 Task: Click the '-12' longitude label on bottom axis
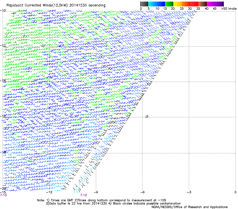[x=49, y=192]
